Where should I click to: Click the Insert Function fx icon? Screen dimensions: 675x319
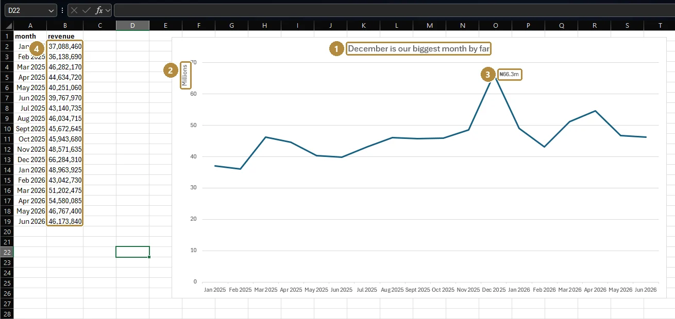[99, 10]
